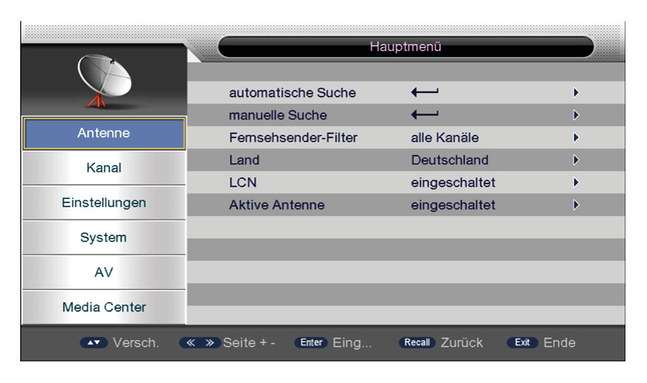Click the enter arrow beside automatische Suche
The width and height of the screenshot is (647, 383).
[x=425, y=92]
